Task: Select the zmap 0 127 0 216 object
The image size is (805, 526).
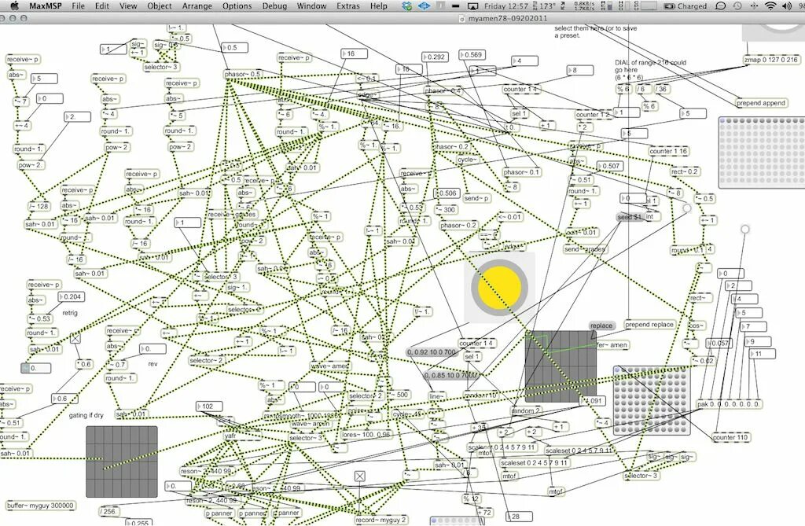Action: 771,60
